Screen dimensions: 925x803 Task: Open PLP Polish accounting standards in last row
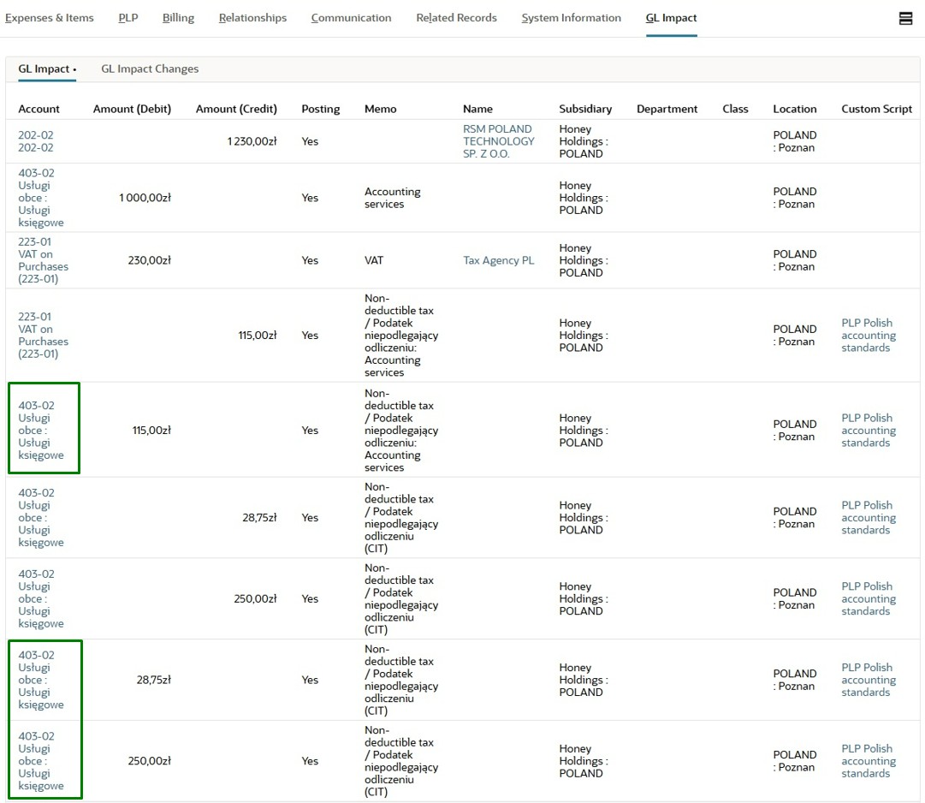868,761
